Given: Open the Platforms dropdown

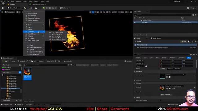Looking at the screenshot, I should (65, 8).
